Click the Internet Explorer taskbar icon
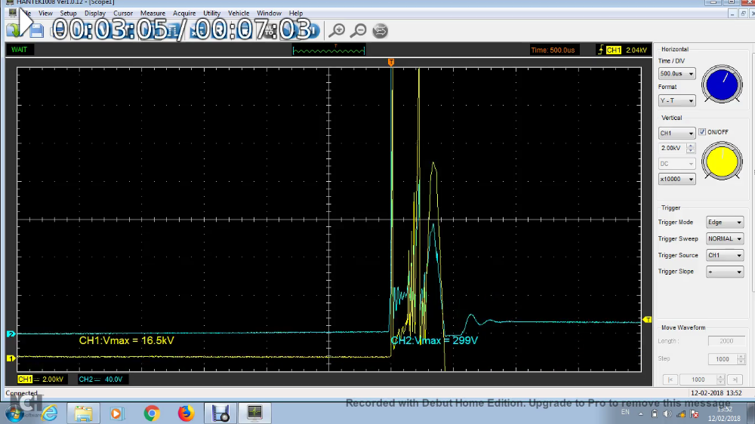 click(50, 413)
